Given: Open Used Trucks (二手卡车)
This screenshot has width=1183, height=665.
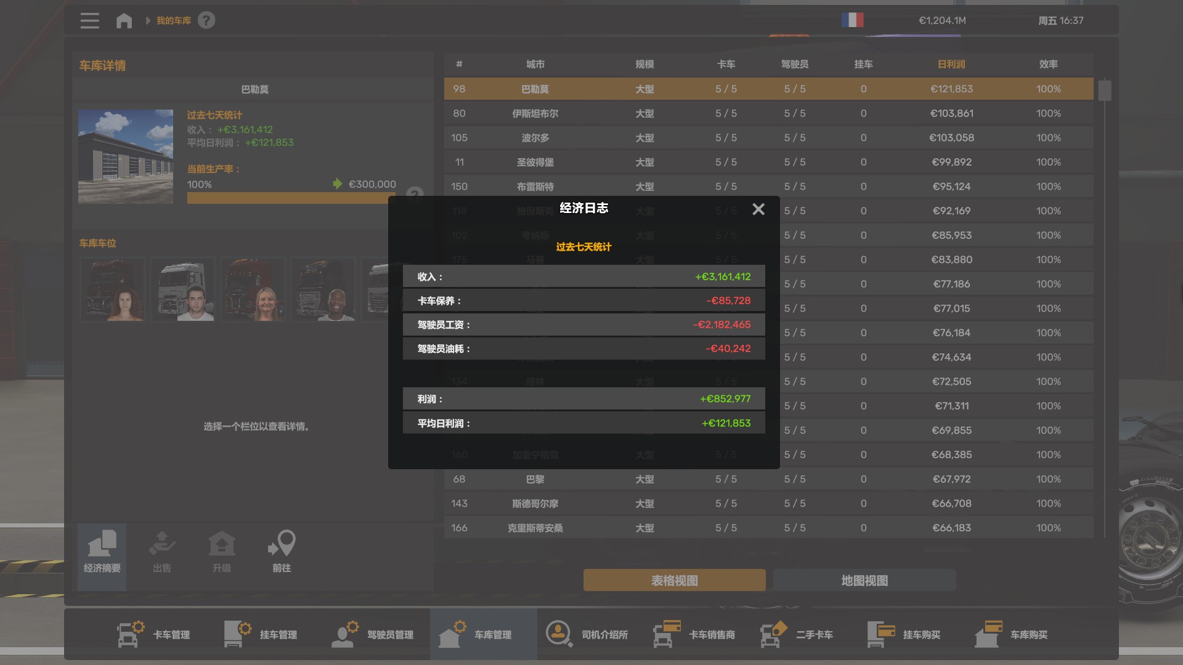Looking at the screenshot, I should pos(797,634).
